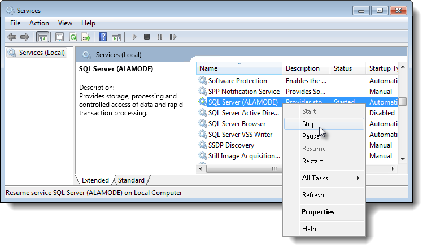Screen dimensions: 427x251
Task: Open the File menu
Action: 15,23
